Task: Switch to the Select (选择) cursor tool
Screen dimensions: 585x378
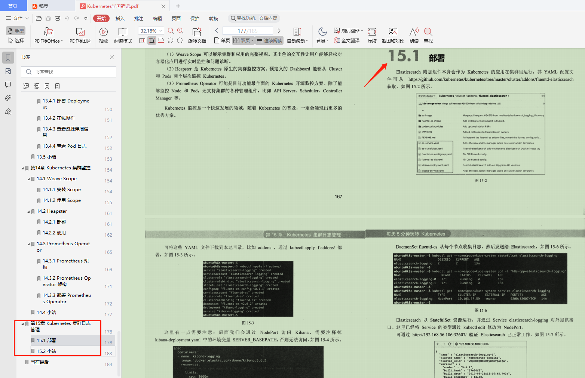Action: pos(16,40)
